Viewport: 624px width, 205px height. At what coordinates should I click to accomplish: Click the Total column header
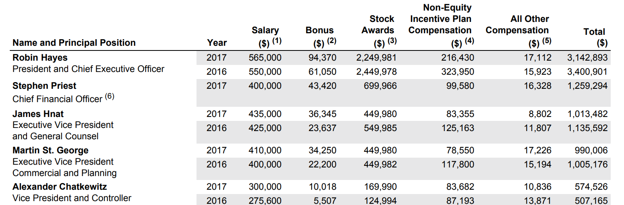594,32
